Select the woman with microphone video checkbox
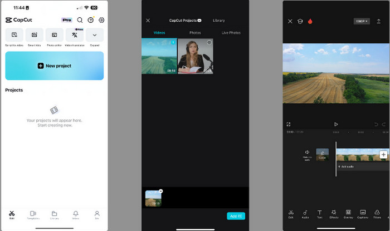This screenshot has width=390, height=231. click(209, 42)
